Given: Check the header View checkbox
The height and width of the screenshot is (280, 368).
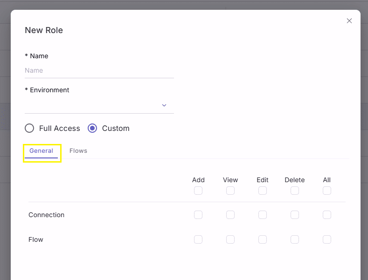Looking at the screenshot, I should (x=230, y=191).
